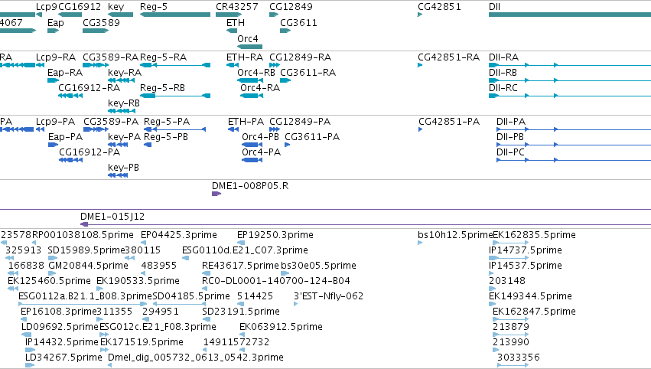The height and width of the screenshot is (369, 651).
Task: Select transcript Orc4-RA
Action: tap(260, 88)
